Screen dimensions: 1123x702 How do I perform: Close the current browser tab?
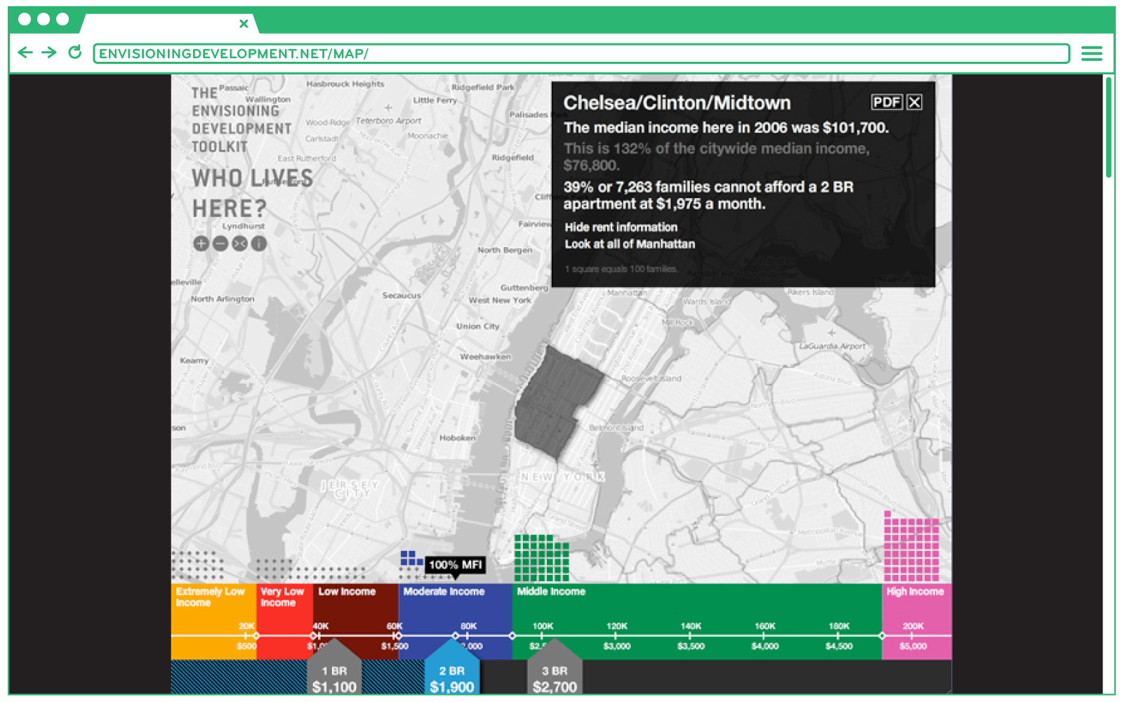244,24
